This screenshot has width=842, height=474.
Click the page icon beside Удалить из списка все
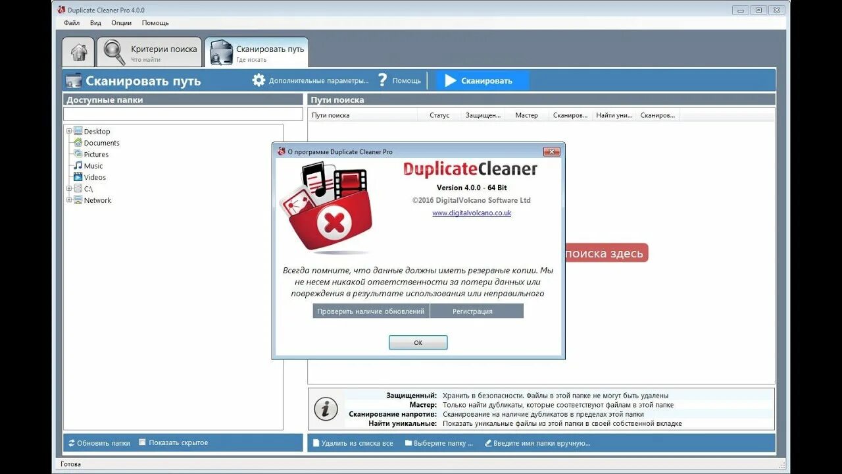(316, 443)
